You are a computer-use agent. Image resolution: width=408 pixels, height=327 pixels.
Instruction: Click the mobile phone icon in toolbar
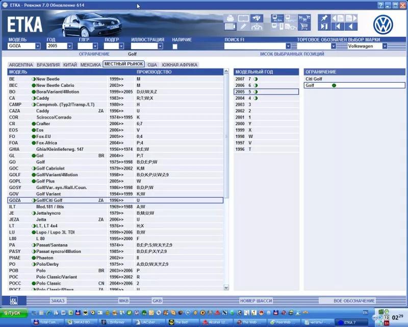(277, 27)
